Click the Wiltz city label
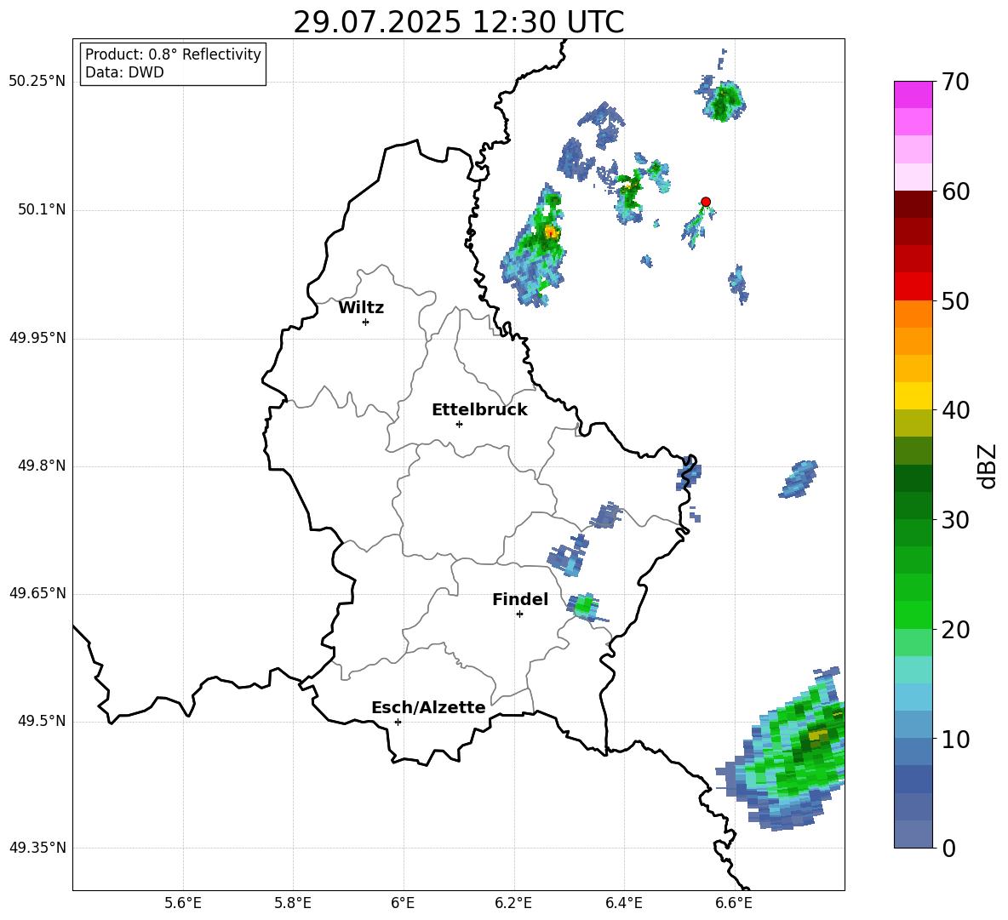This screenshot has width=1008, height=920. pyautogui.click(x=361, y=308)
